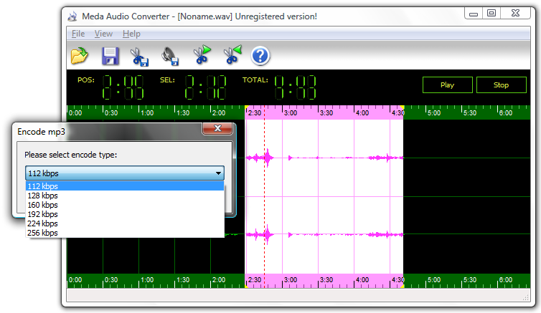Choose 192 kbps encode rate
The width and height of the screenshot is (541, 313).
tap(125, 214)
